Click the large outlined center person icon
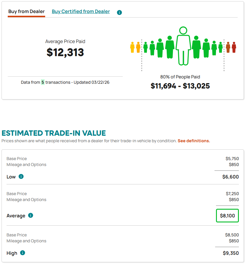Viewport: 246px width, 264px height. pos(183,46)
